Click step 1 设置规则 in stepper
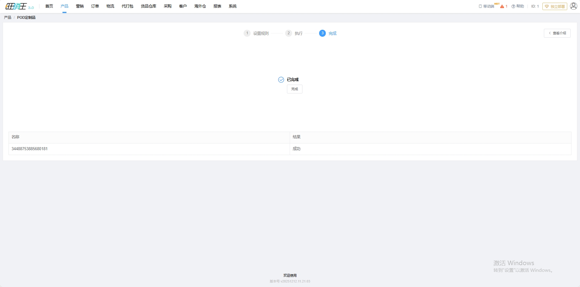 click(x=256, y=33)
